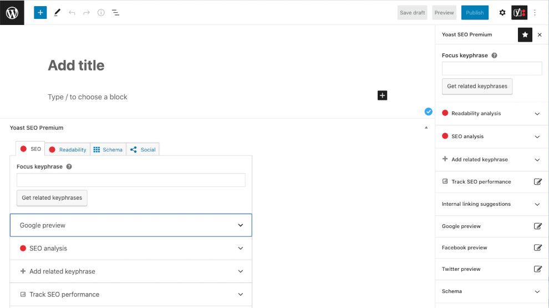The height and width of the screenshot is (308, 549).
Task: Click chart icon beside metabox Track SEO performance
Action: (23, 294)
